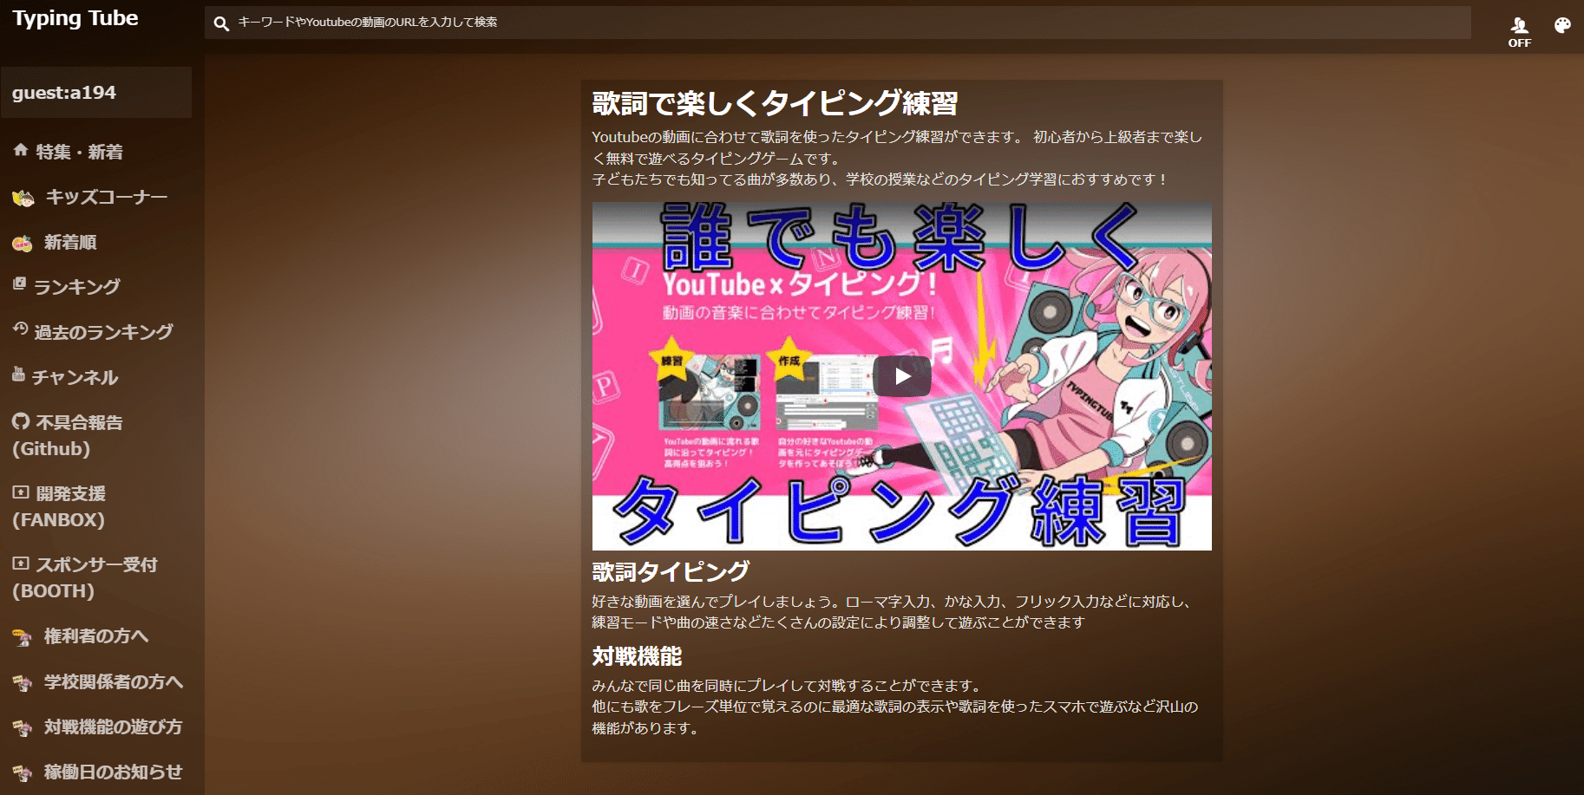Open the color theme palette icon

[x=1562, y=25]
